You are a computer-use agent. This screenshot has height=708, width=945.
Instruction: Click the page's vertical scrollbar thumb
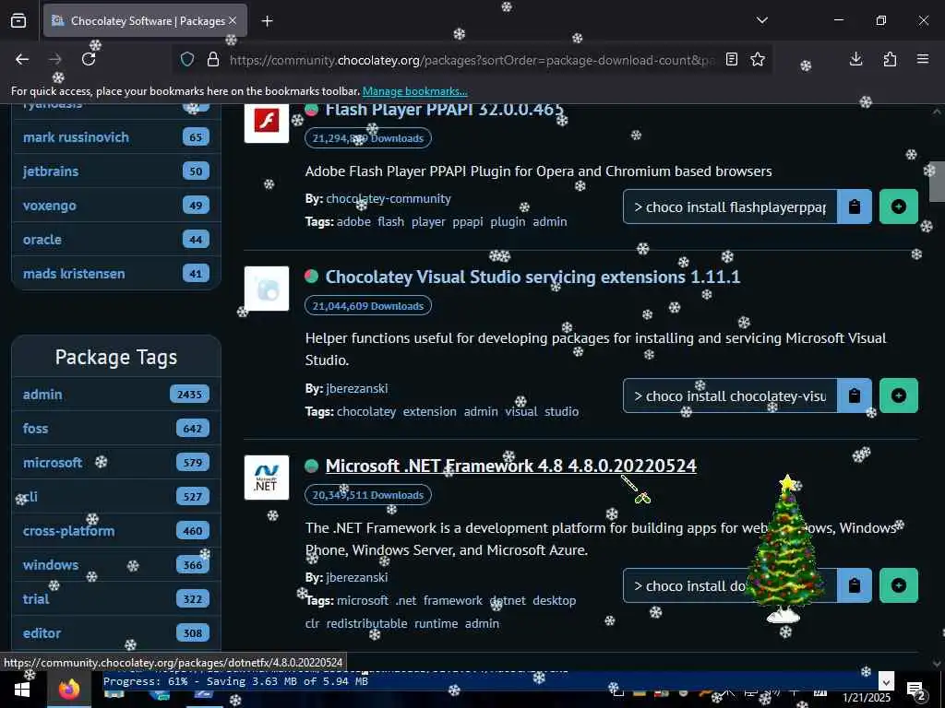pyautogui.click(x=937, y=182)
